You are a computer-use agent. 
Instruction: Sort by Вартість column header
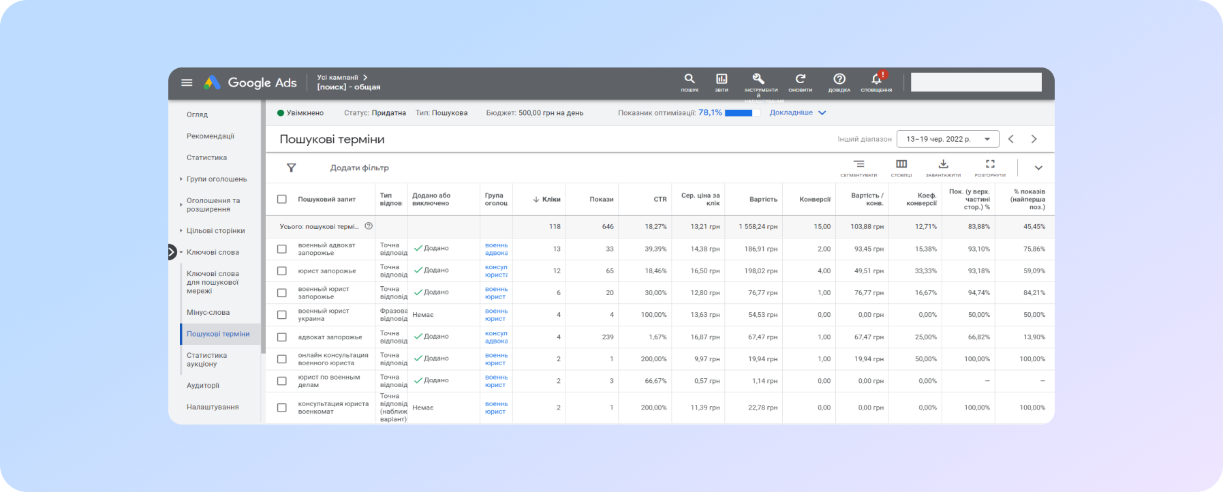coord(763,199)
